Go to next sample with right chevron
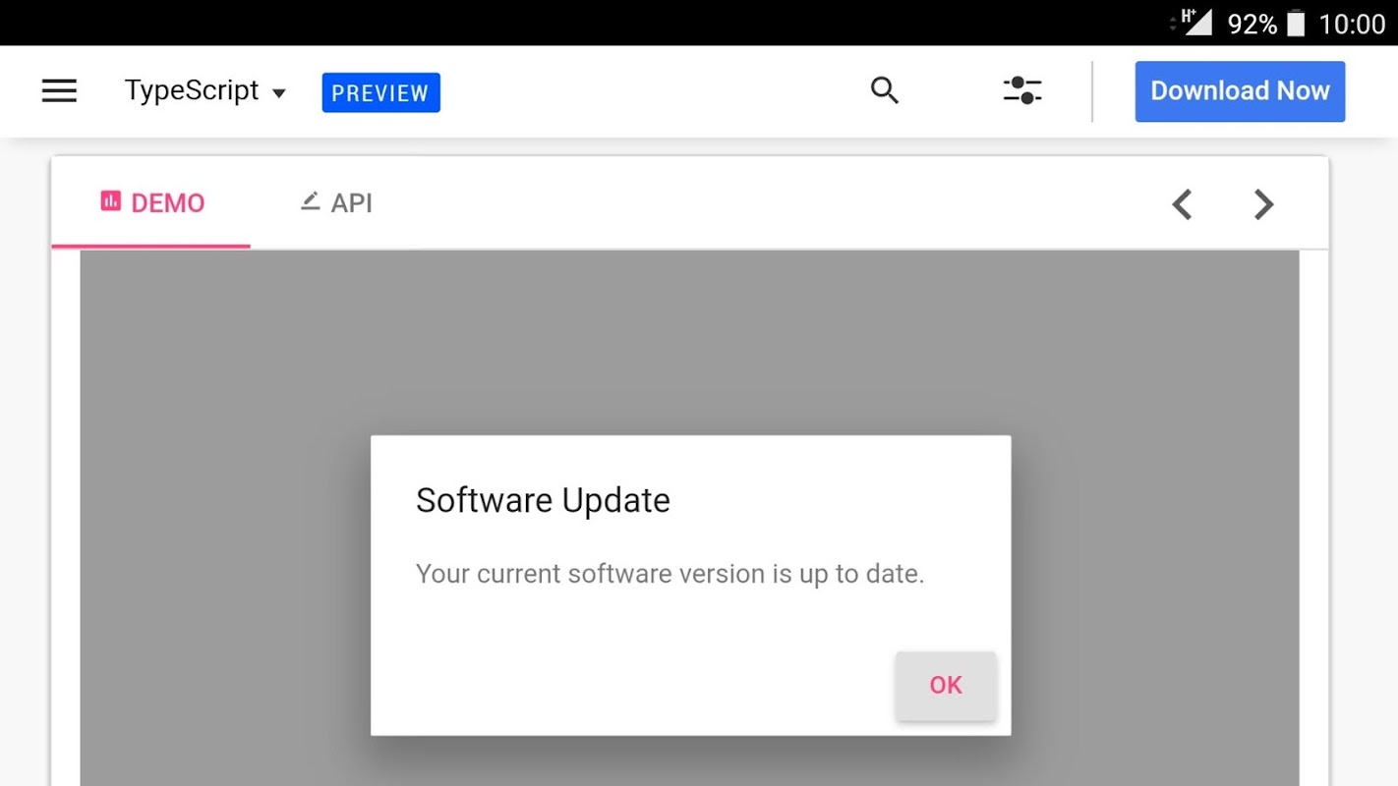 [1264, 204]
